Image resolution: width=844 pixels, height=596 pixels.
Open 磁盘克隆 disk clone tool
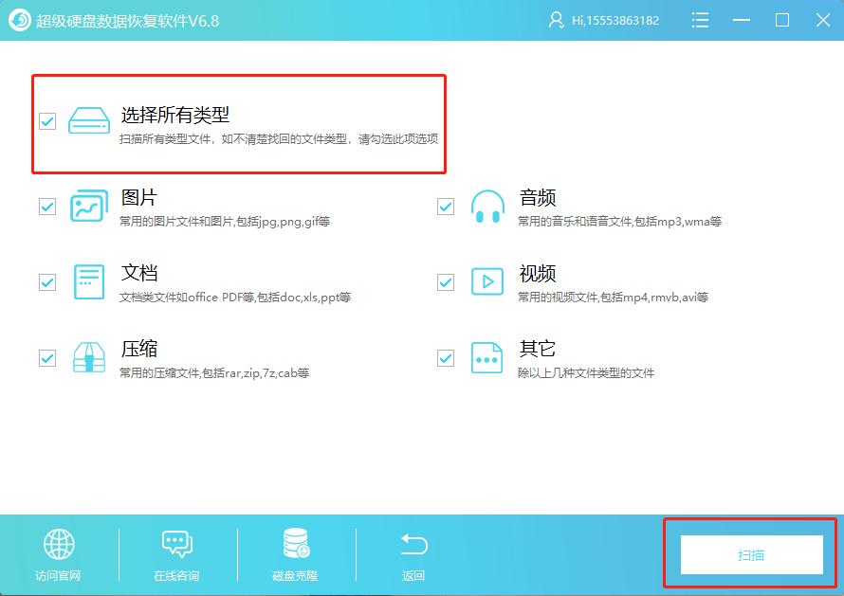click(296, 545)
